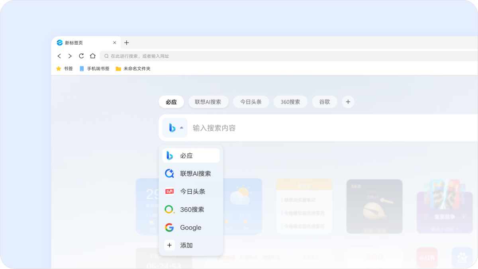The image size is (478, 269).
Task: Choose 今日头条 from the engine list
Action: 191,191
